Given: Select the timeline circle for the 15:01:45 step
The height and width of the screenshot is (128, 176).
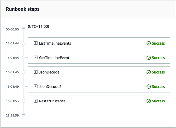Looking at the screenshot, I should pyautogui.click(x=24, y=72).
